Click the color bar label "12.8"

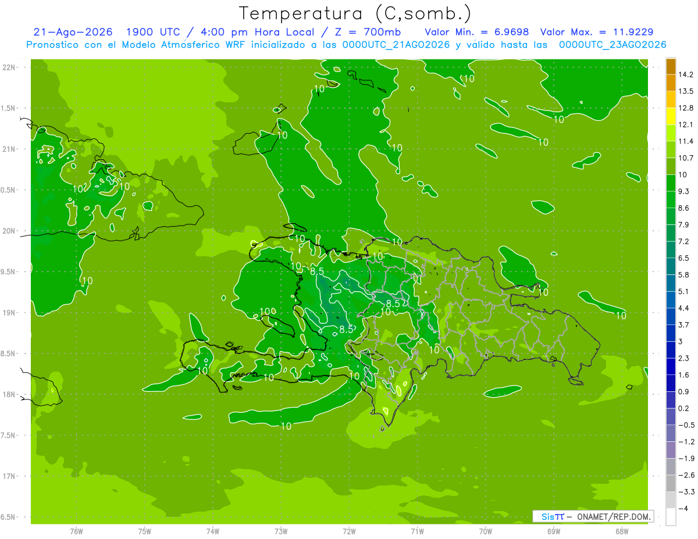(686, 108)
